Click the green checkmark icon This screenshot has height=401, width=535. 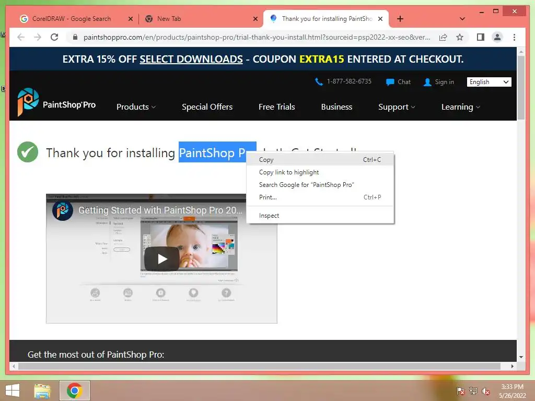(x=28, y=152)
